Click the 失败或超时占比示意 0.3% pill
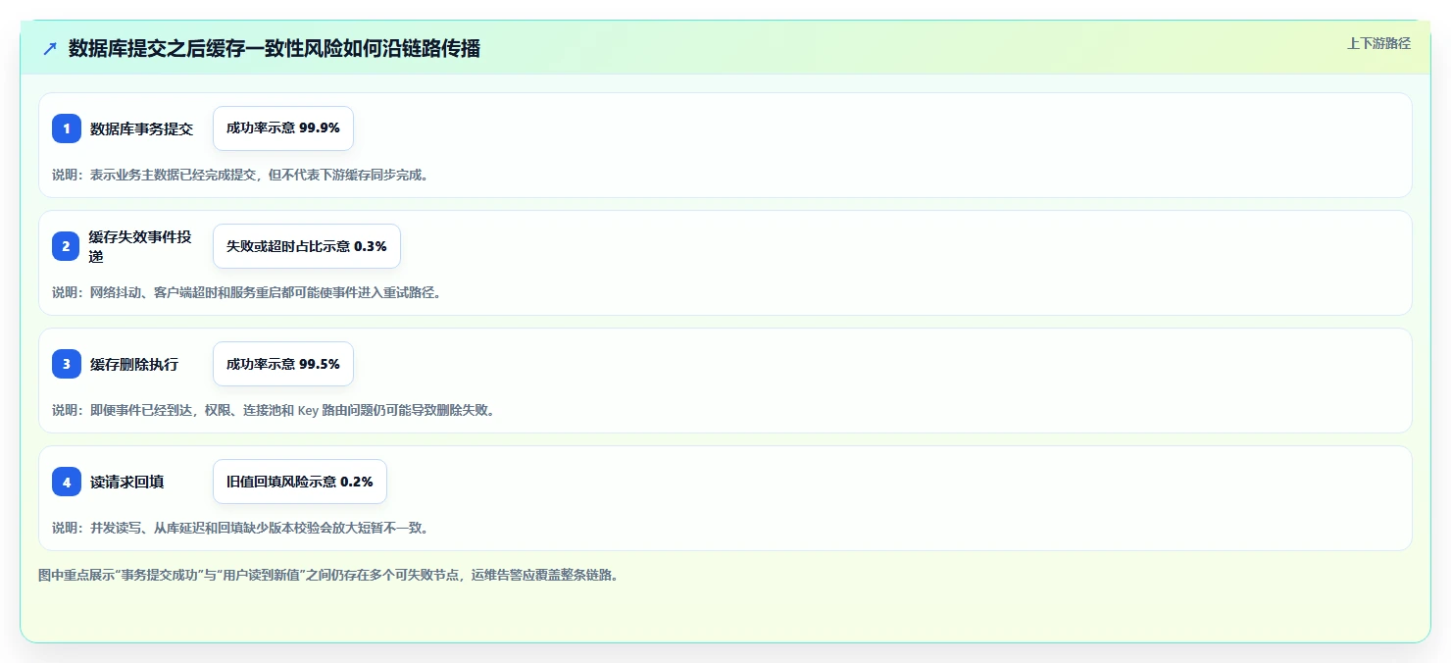 pyautogui.click(x=307, y=246)
